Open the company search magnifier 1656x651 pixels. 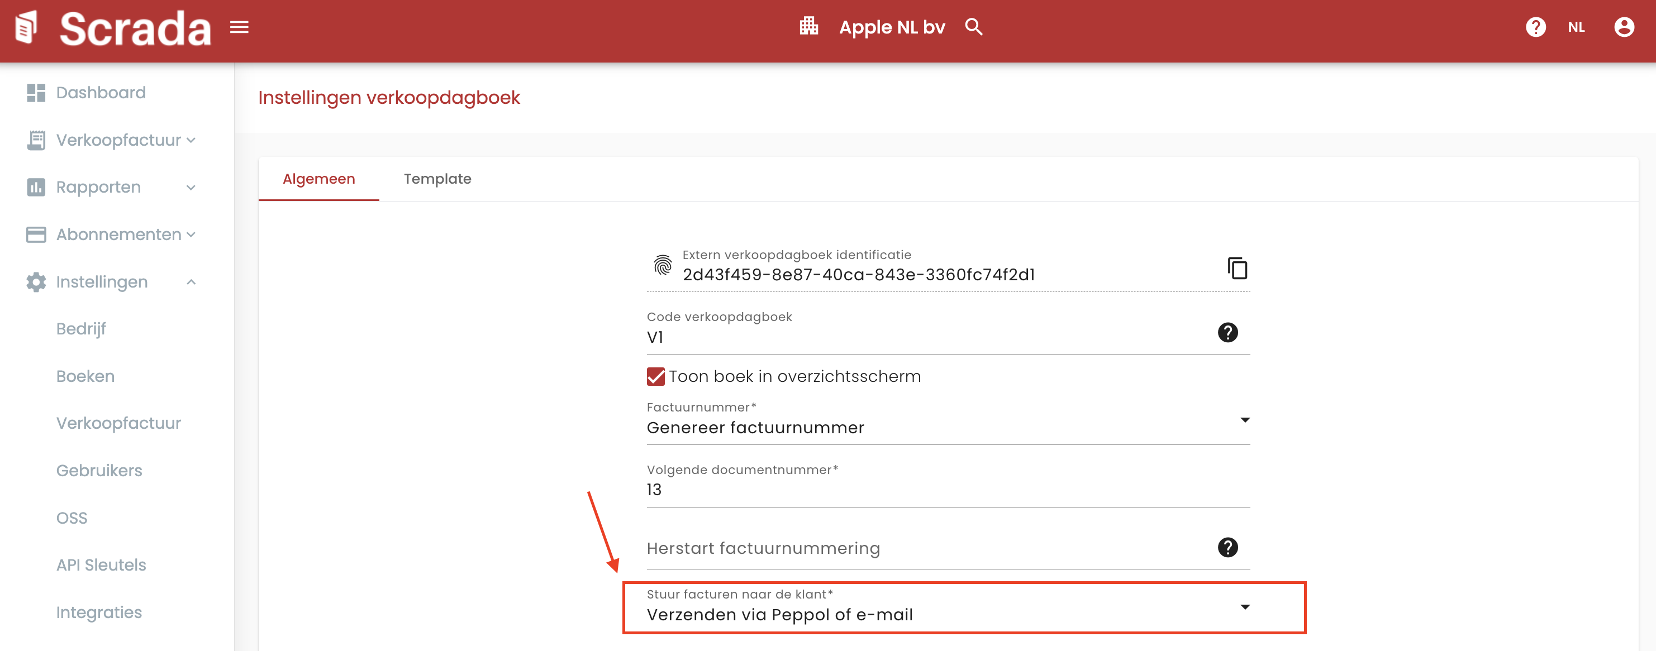tap(973, 27)
